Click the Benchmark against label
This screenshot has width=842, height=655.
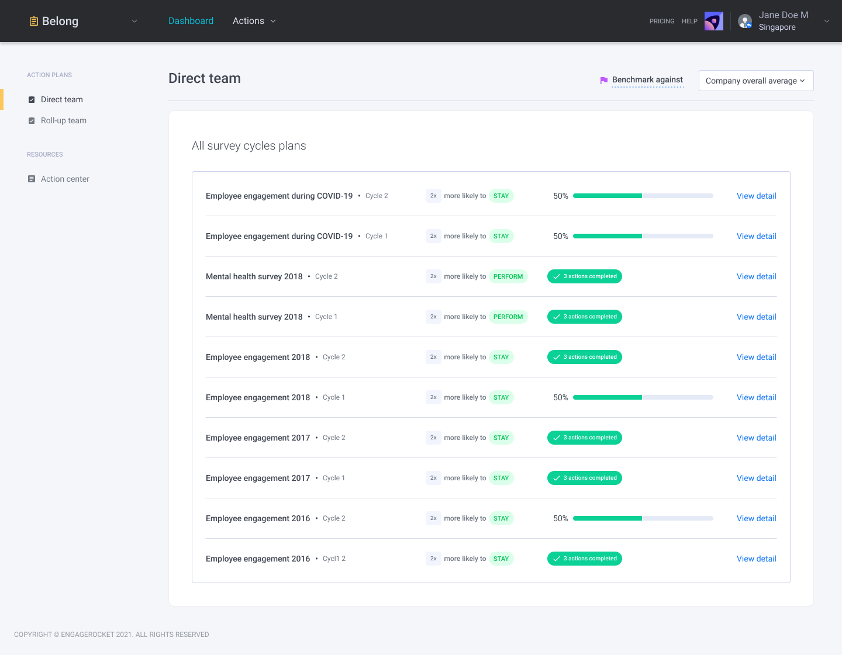647,80
